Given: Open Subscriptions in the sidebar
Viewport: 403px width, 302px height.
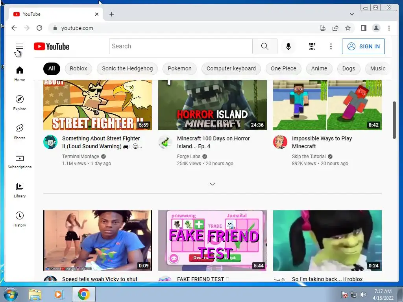Looking at the screenshot, I should coord(20,161).
